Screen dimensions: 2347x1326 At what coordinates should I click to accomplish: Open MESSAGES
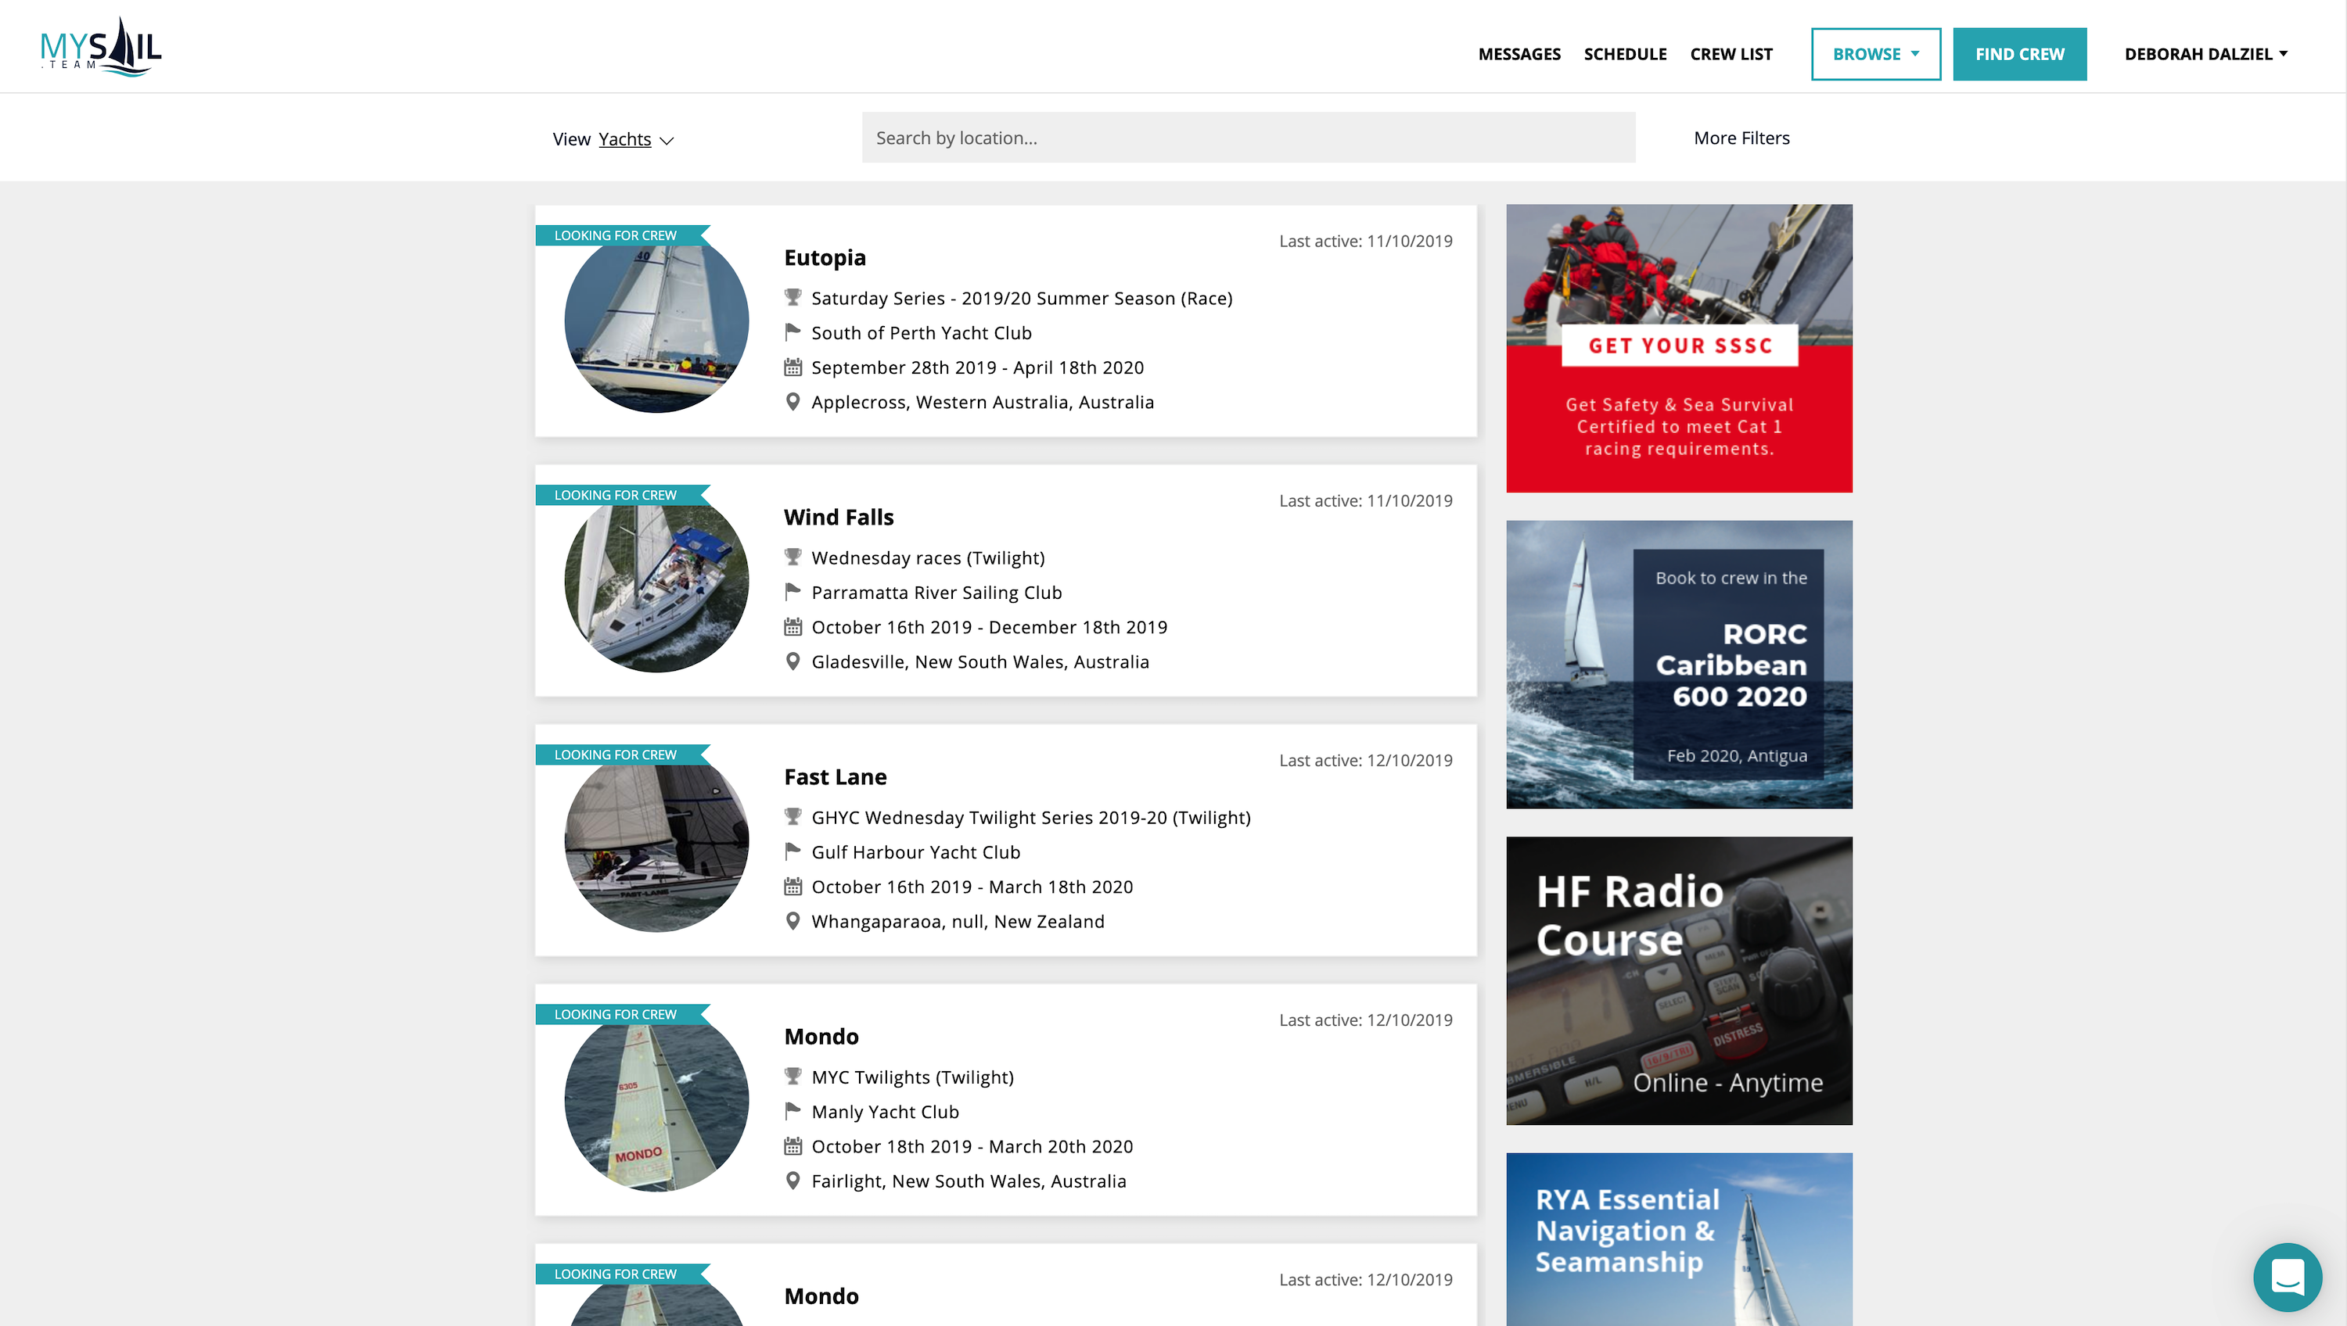1519,54
